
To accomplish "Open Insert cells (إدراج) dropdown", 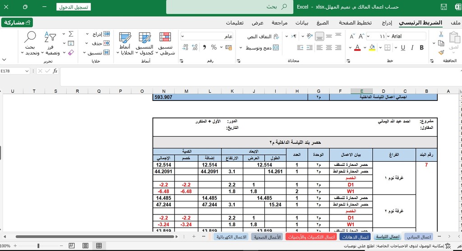I will (87, 34).
